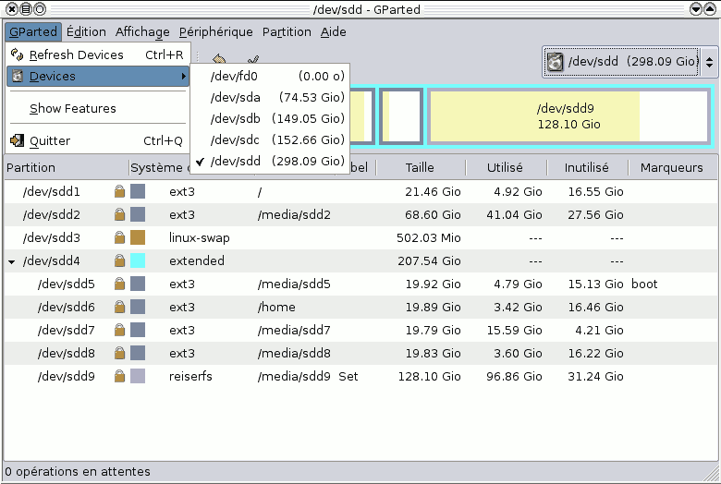Click the Devices submenu disk icon
This screenshot has width=721, height=484.
coord(17,77)
